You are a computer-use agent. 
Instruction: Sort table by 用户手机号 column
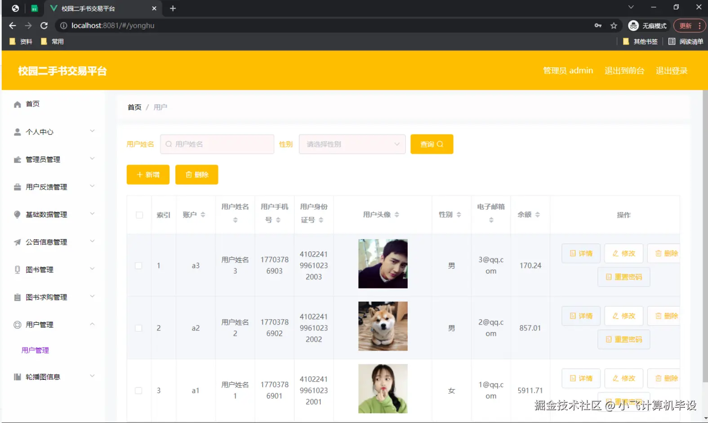[x=278, y=220]
